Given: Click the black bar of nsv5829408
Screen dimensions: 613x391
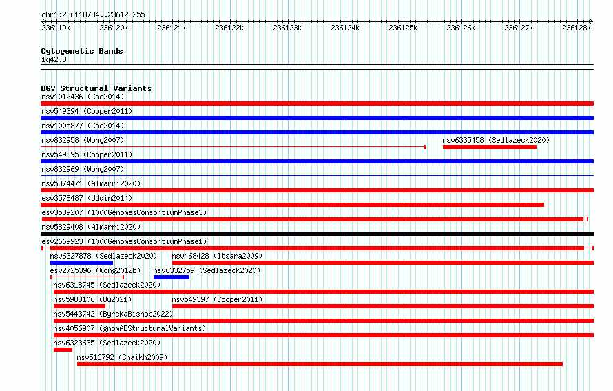Looking at the screenshot, I should click(317, 234).
